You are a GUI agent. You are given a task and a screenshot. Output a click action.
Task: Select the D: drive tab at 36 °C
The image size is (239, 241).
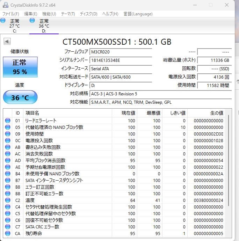(44, 25)
